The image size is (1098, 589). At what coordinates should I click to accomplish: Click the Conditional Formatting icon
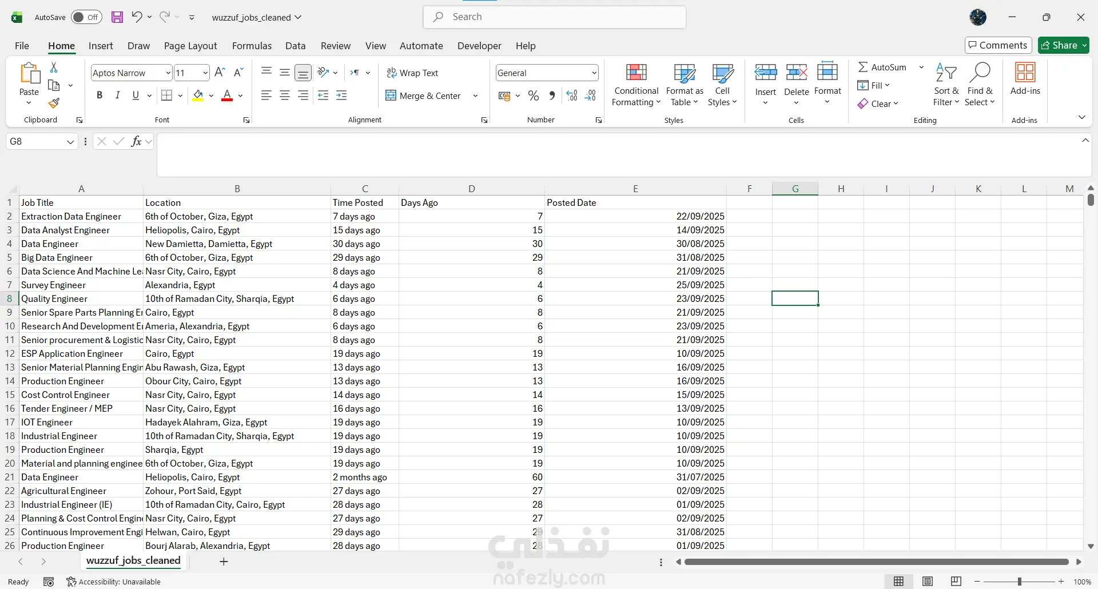pyautogui.click(x=636, y=73)
